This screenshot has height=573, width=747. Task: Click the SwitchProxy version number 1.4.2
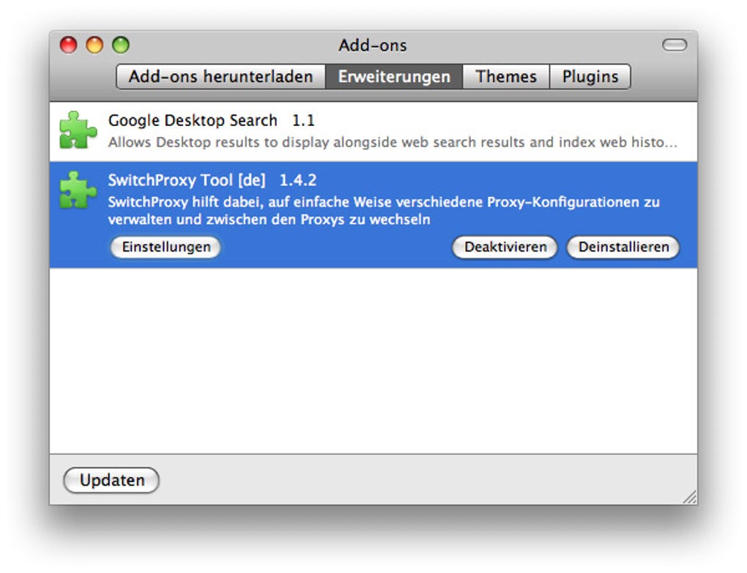300,180
